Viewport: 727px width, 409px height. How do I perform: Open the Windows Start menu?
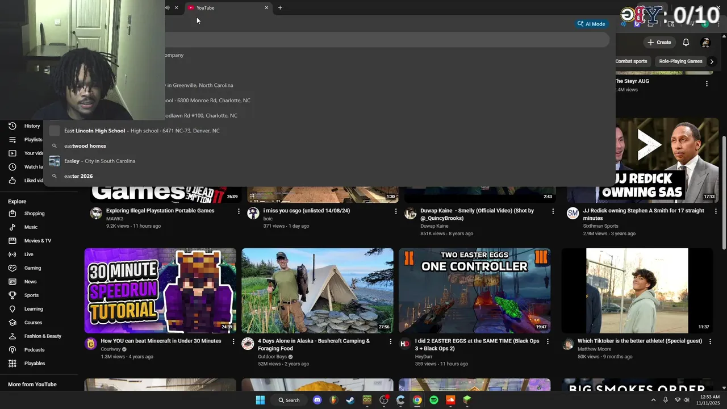(260, 400)
